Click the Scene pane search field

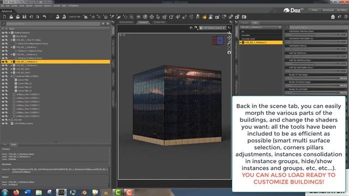(53, 23)
